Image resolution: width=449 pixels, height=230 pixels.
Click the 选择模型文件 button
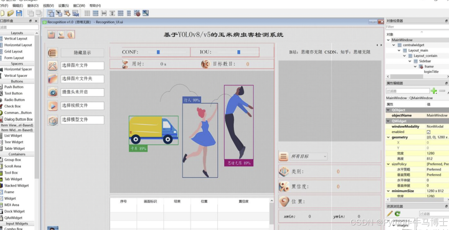[x=82, y=120]
